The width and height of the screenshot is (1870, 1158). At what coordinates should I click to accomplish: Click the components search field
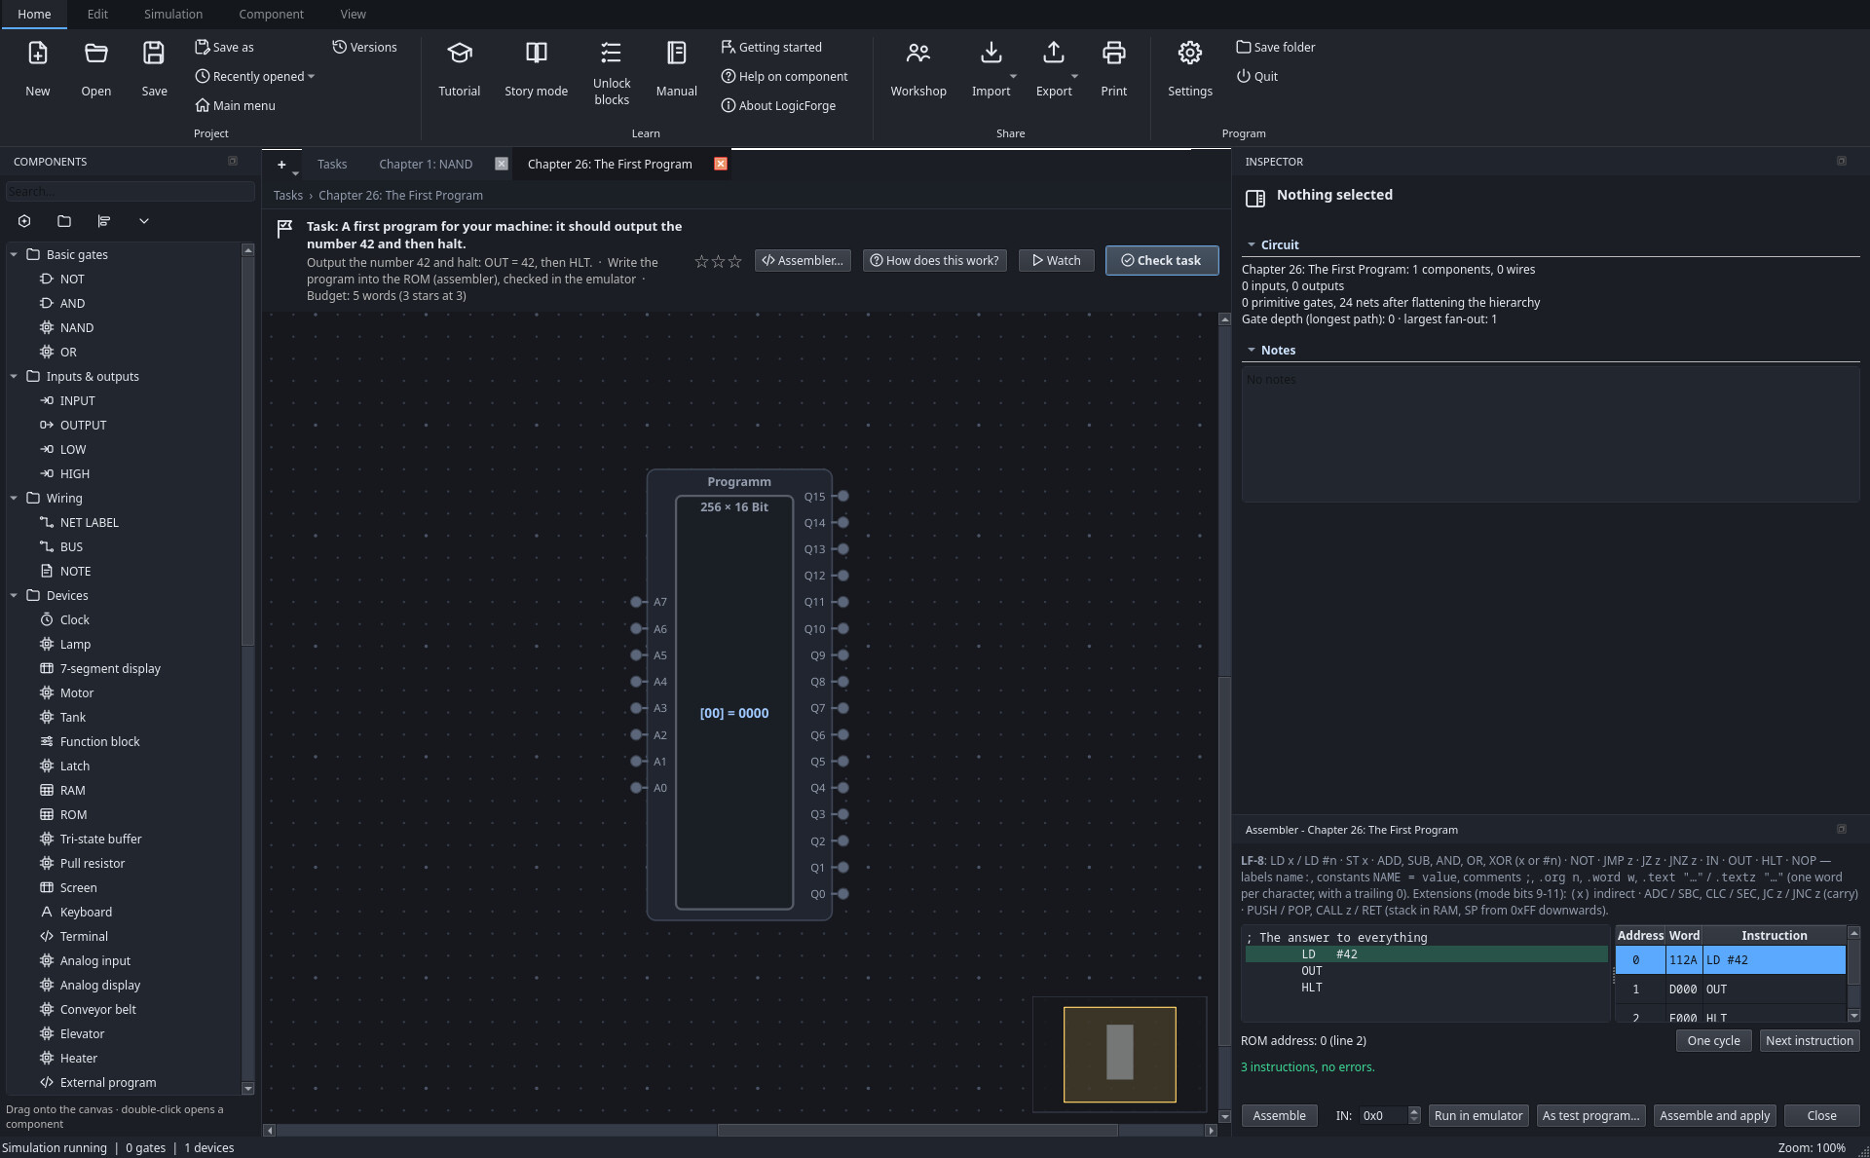pos(130,191)
